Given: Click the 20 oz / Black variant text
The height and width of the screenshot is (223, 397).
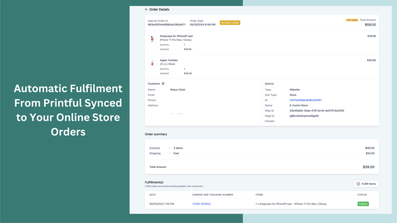Looking at the screenshot, I should [168, 64].
